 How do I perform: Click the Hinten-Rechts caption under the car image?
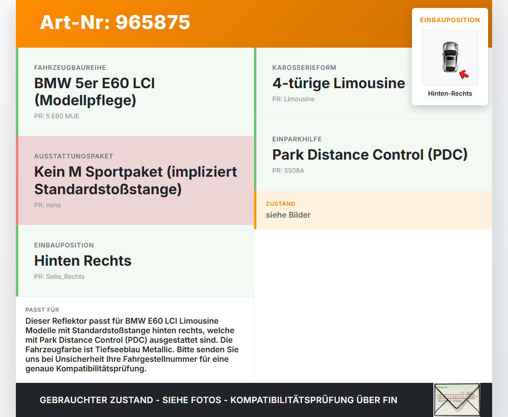450,93
